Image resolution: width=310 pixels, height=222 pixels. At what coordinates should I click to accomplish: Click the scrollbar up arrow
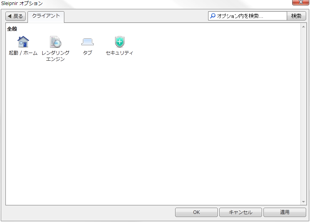point(303,27)
